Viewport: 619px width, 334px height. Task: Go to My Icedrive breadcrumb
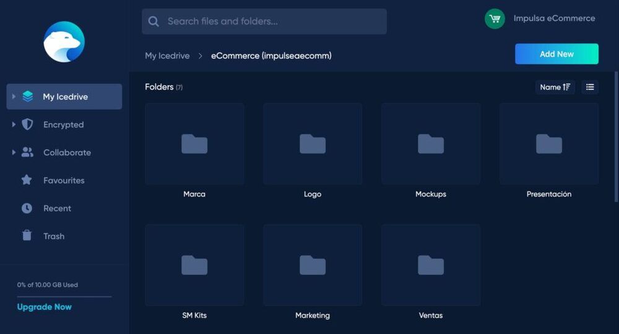168,56
